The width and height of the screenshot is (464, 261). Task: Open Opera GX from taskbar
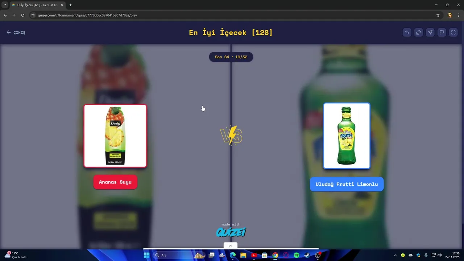(x=286, y=255)
